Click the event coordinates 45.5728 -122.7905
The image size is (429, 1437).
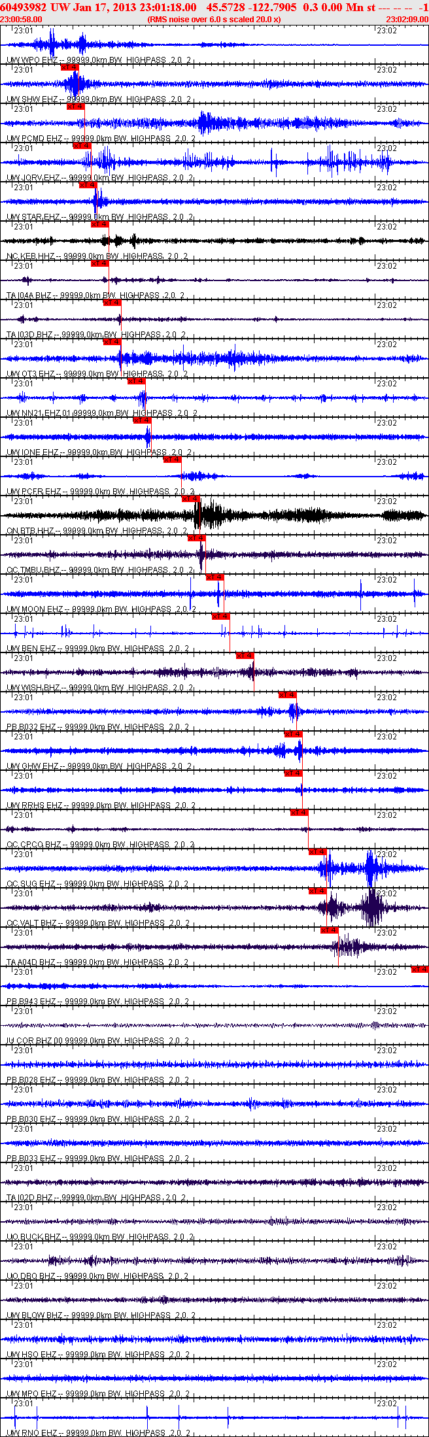[251, 7]
